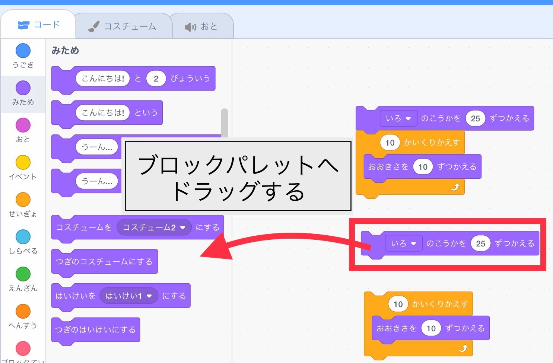Open the コスチューム2 dropdown in the costume block
553x363 pixels.
tap(153, 227)
